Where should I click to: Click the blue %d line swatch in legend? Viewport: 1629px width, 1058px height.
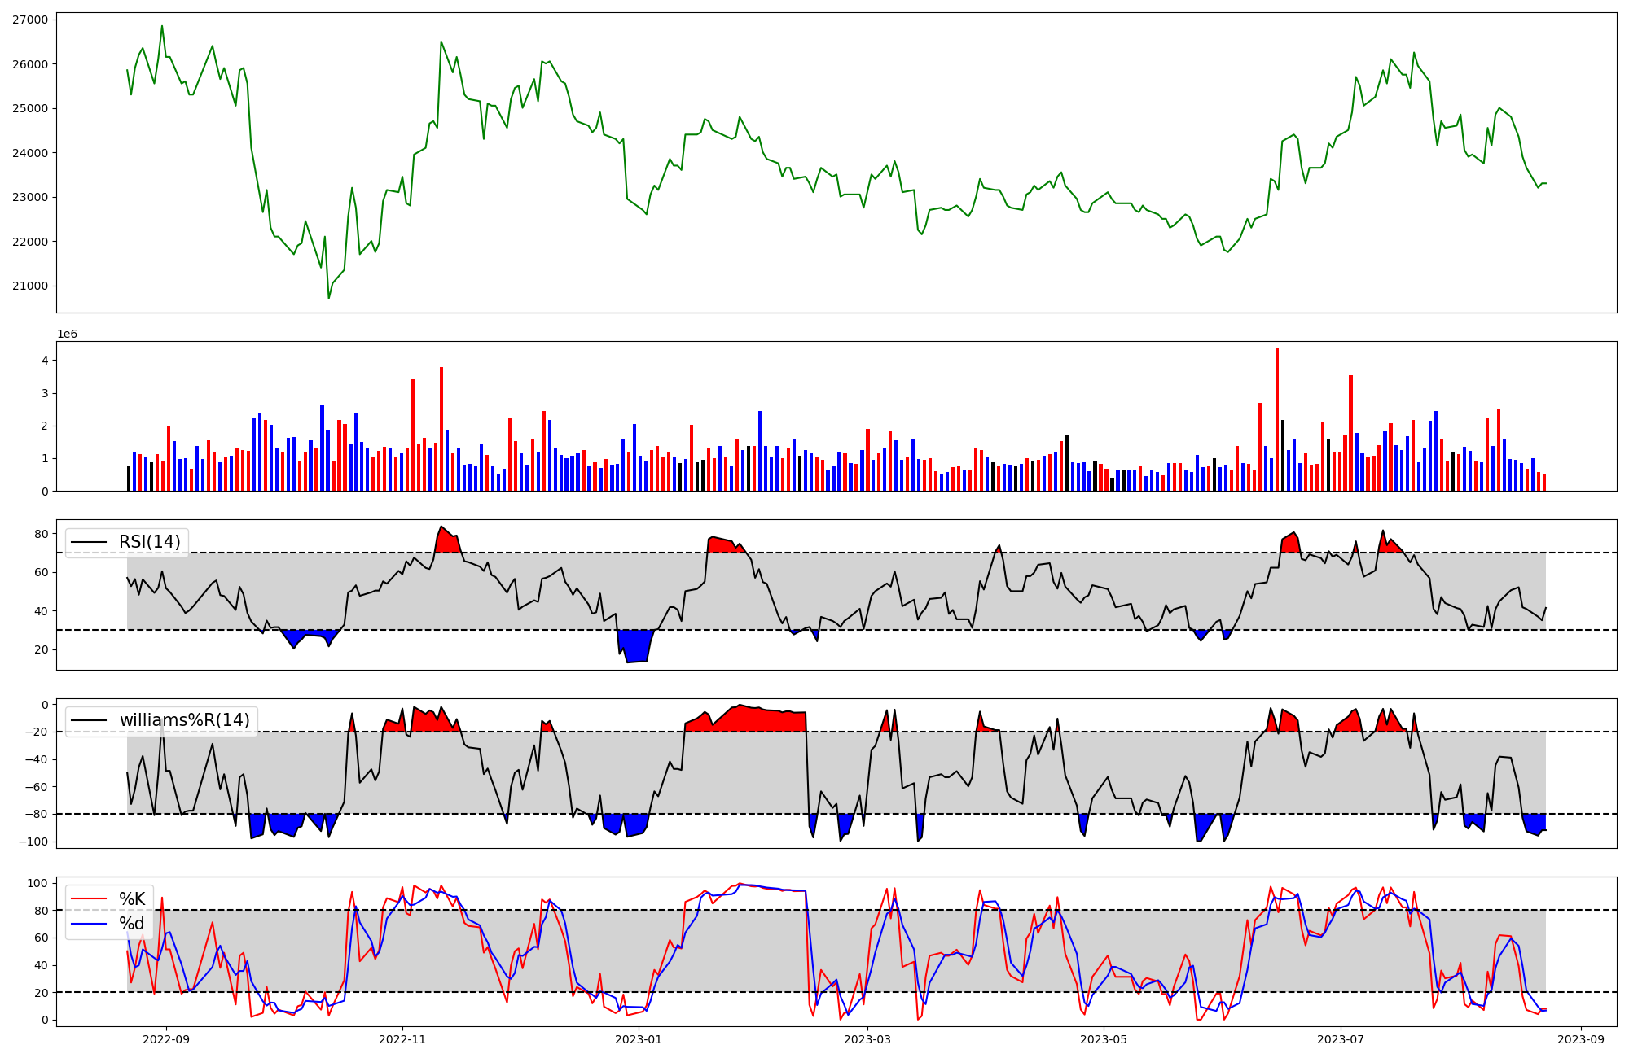click(x=90, y=924)
